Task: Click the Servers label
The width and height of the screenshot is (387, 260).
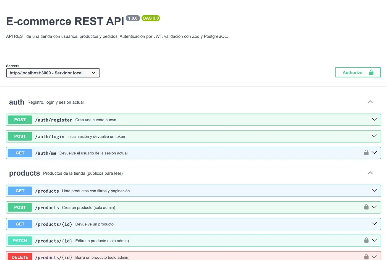Action: point(13,66)
